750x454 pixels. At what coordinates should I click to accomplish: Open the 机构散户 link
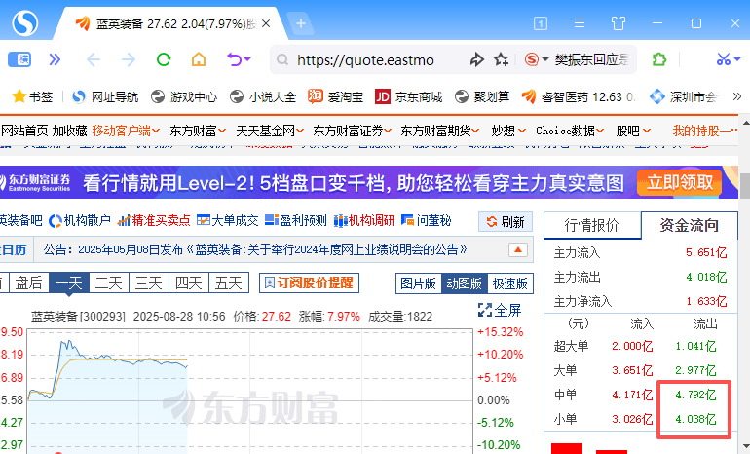[81, 220]
